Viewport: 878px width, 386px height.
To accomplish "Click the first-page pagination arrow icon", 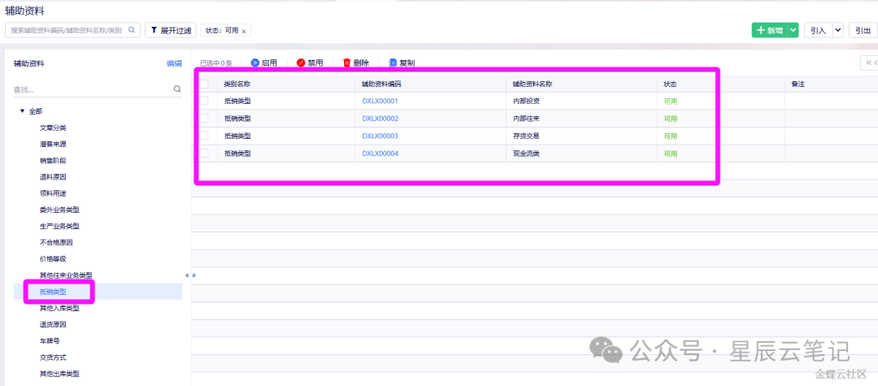I will point(869,63).
